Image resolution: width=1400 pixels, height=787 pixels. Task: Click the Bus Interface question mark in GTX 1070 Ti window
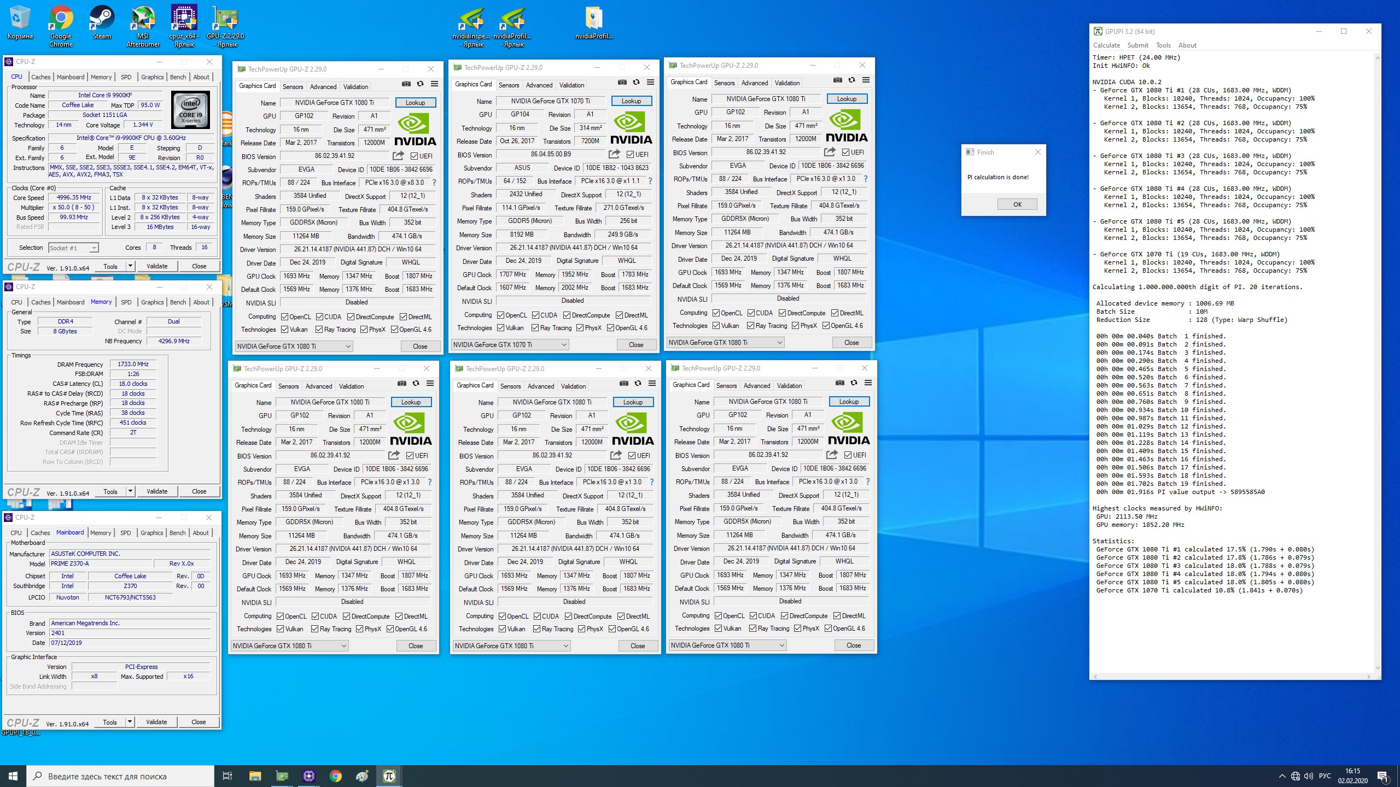tap(650, 181)
